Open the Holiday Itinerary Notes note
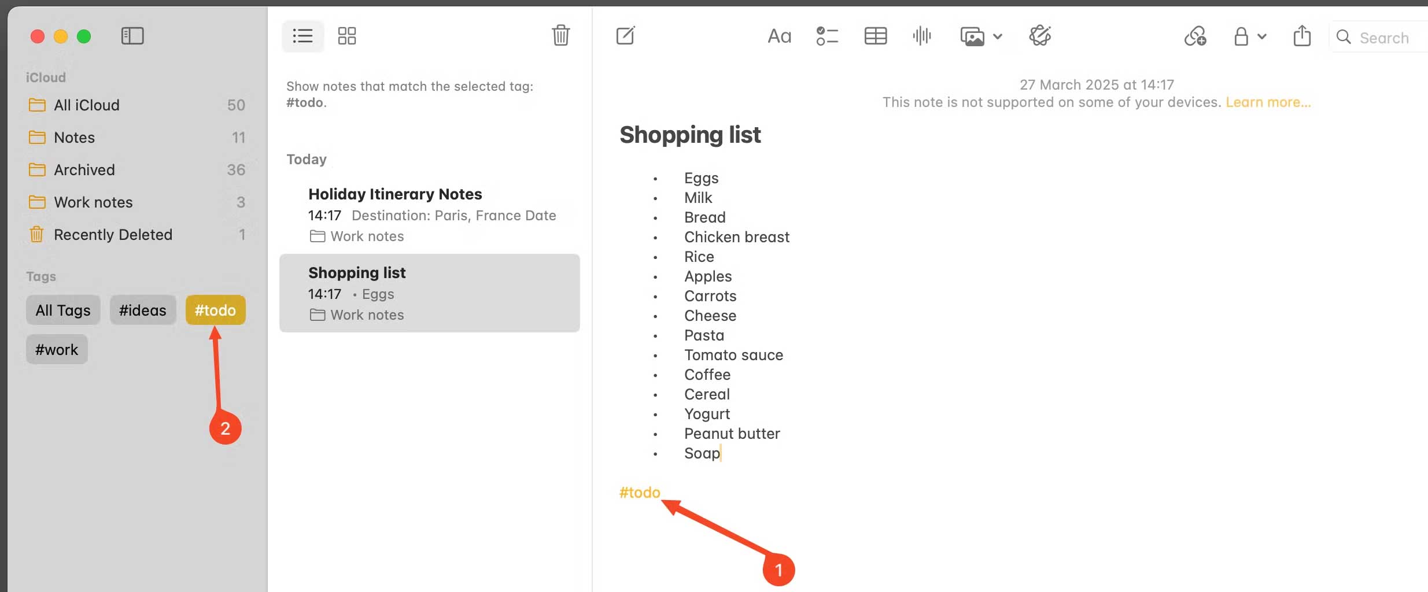Screen dimensions: 1428x592 click(395, 194)
